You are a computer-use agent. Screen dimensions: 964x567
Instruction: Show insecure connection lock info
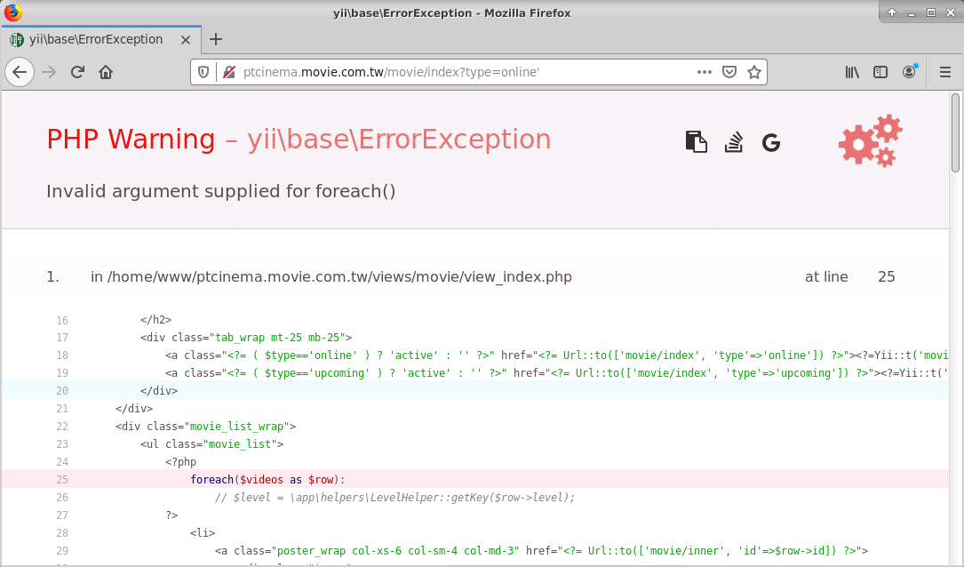pos(229,72)
